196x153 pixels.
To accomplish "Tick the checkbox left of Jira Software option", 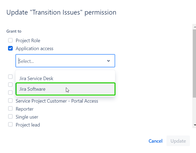I will click(10, 85).
